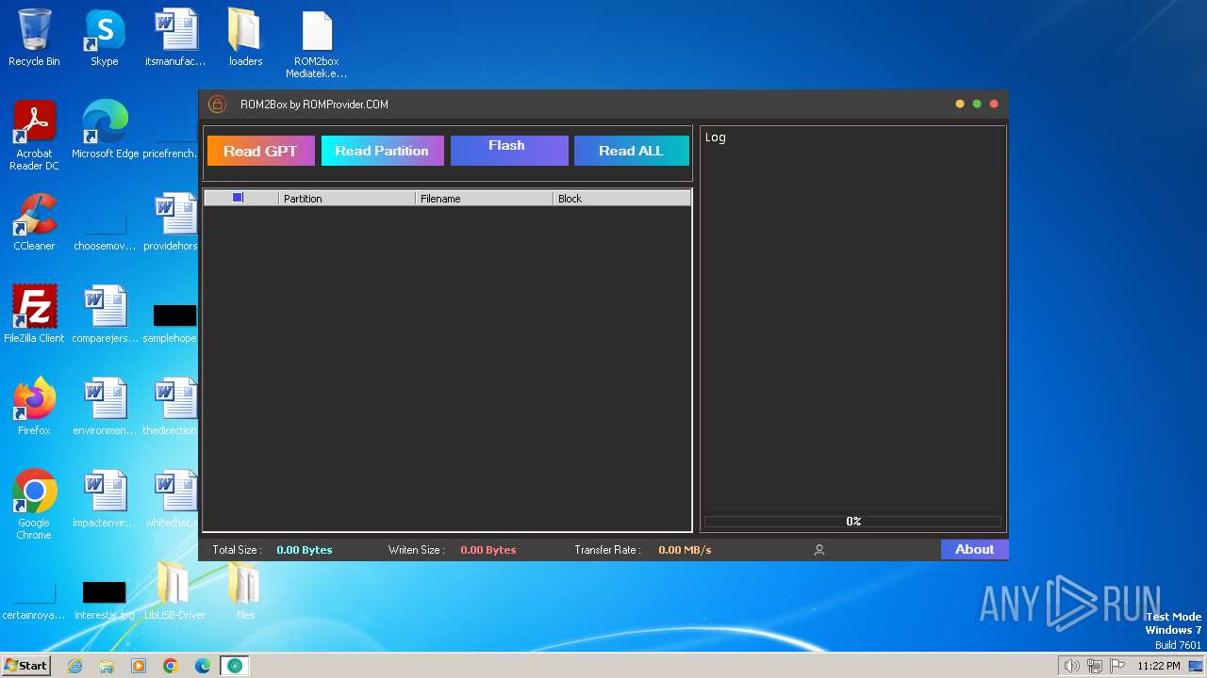The height and width of the screenshot is (678, 1207).
Task: Select the FileZilla Client desktop icon
Action: [34, 315]
